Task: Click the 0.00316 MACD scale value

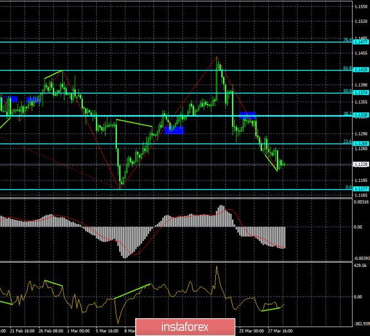Action: (360, 202)
